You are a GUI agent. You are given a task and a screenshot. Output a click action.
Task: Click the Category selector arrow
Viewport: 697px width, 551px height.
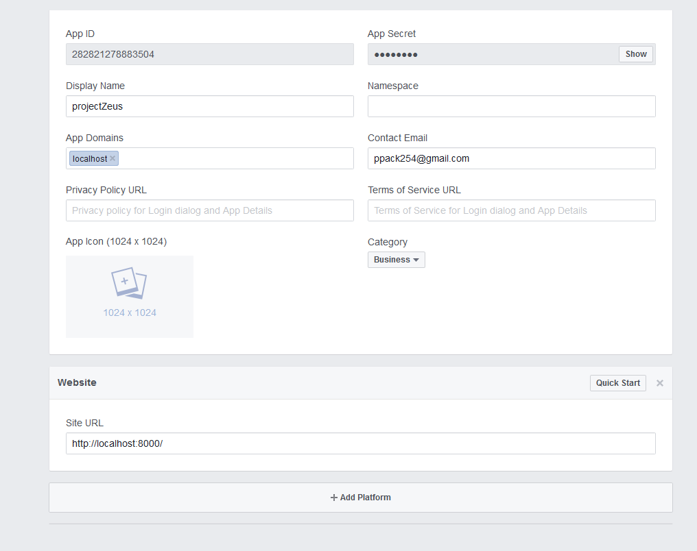(417, 260)
